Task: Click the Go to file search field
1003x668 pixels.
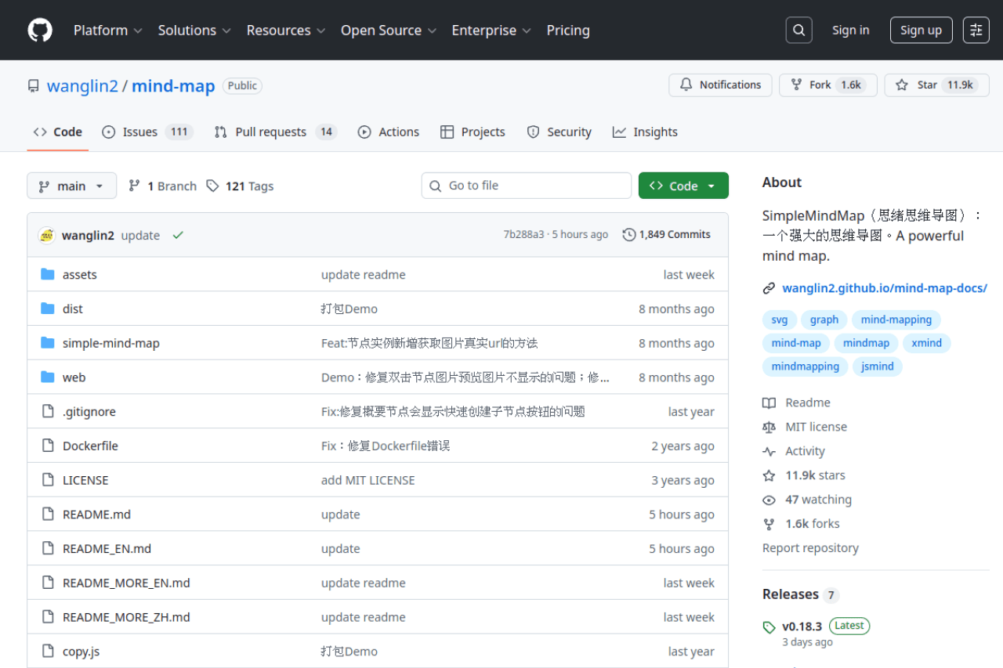Action: click(526, 186)
